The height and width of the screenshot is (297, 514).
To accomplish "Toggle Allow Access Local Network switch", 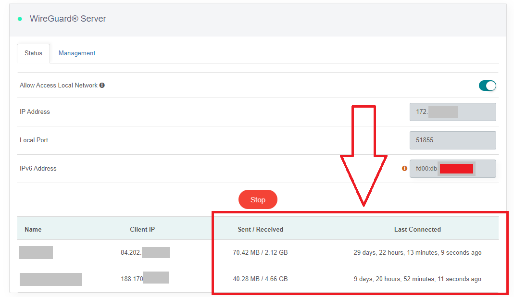I will (487, 86).
